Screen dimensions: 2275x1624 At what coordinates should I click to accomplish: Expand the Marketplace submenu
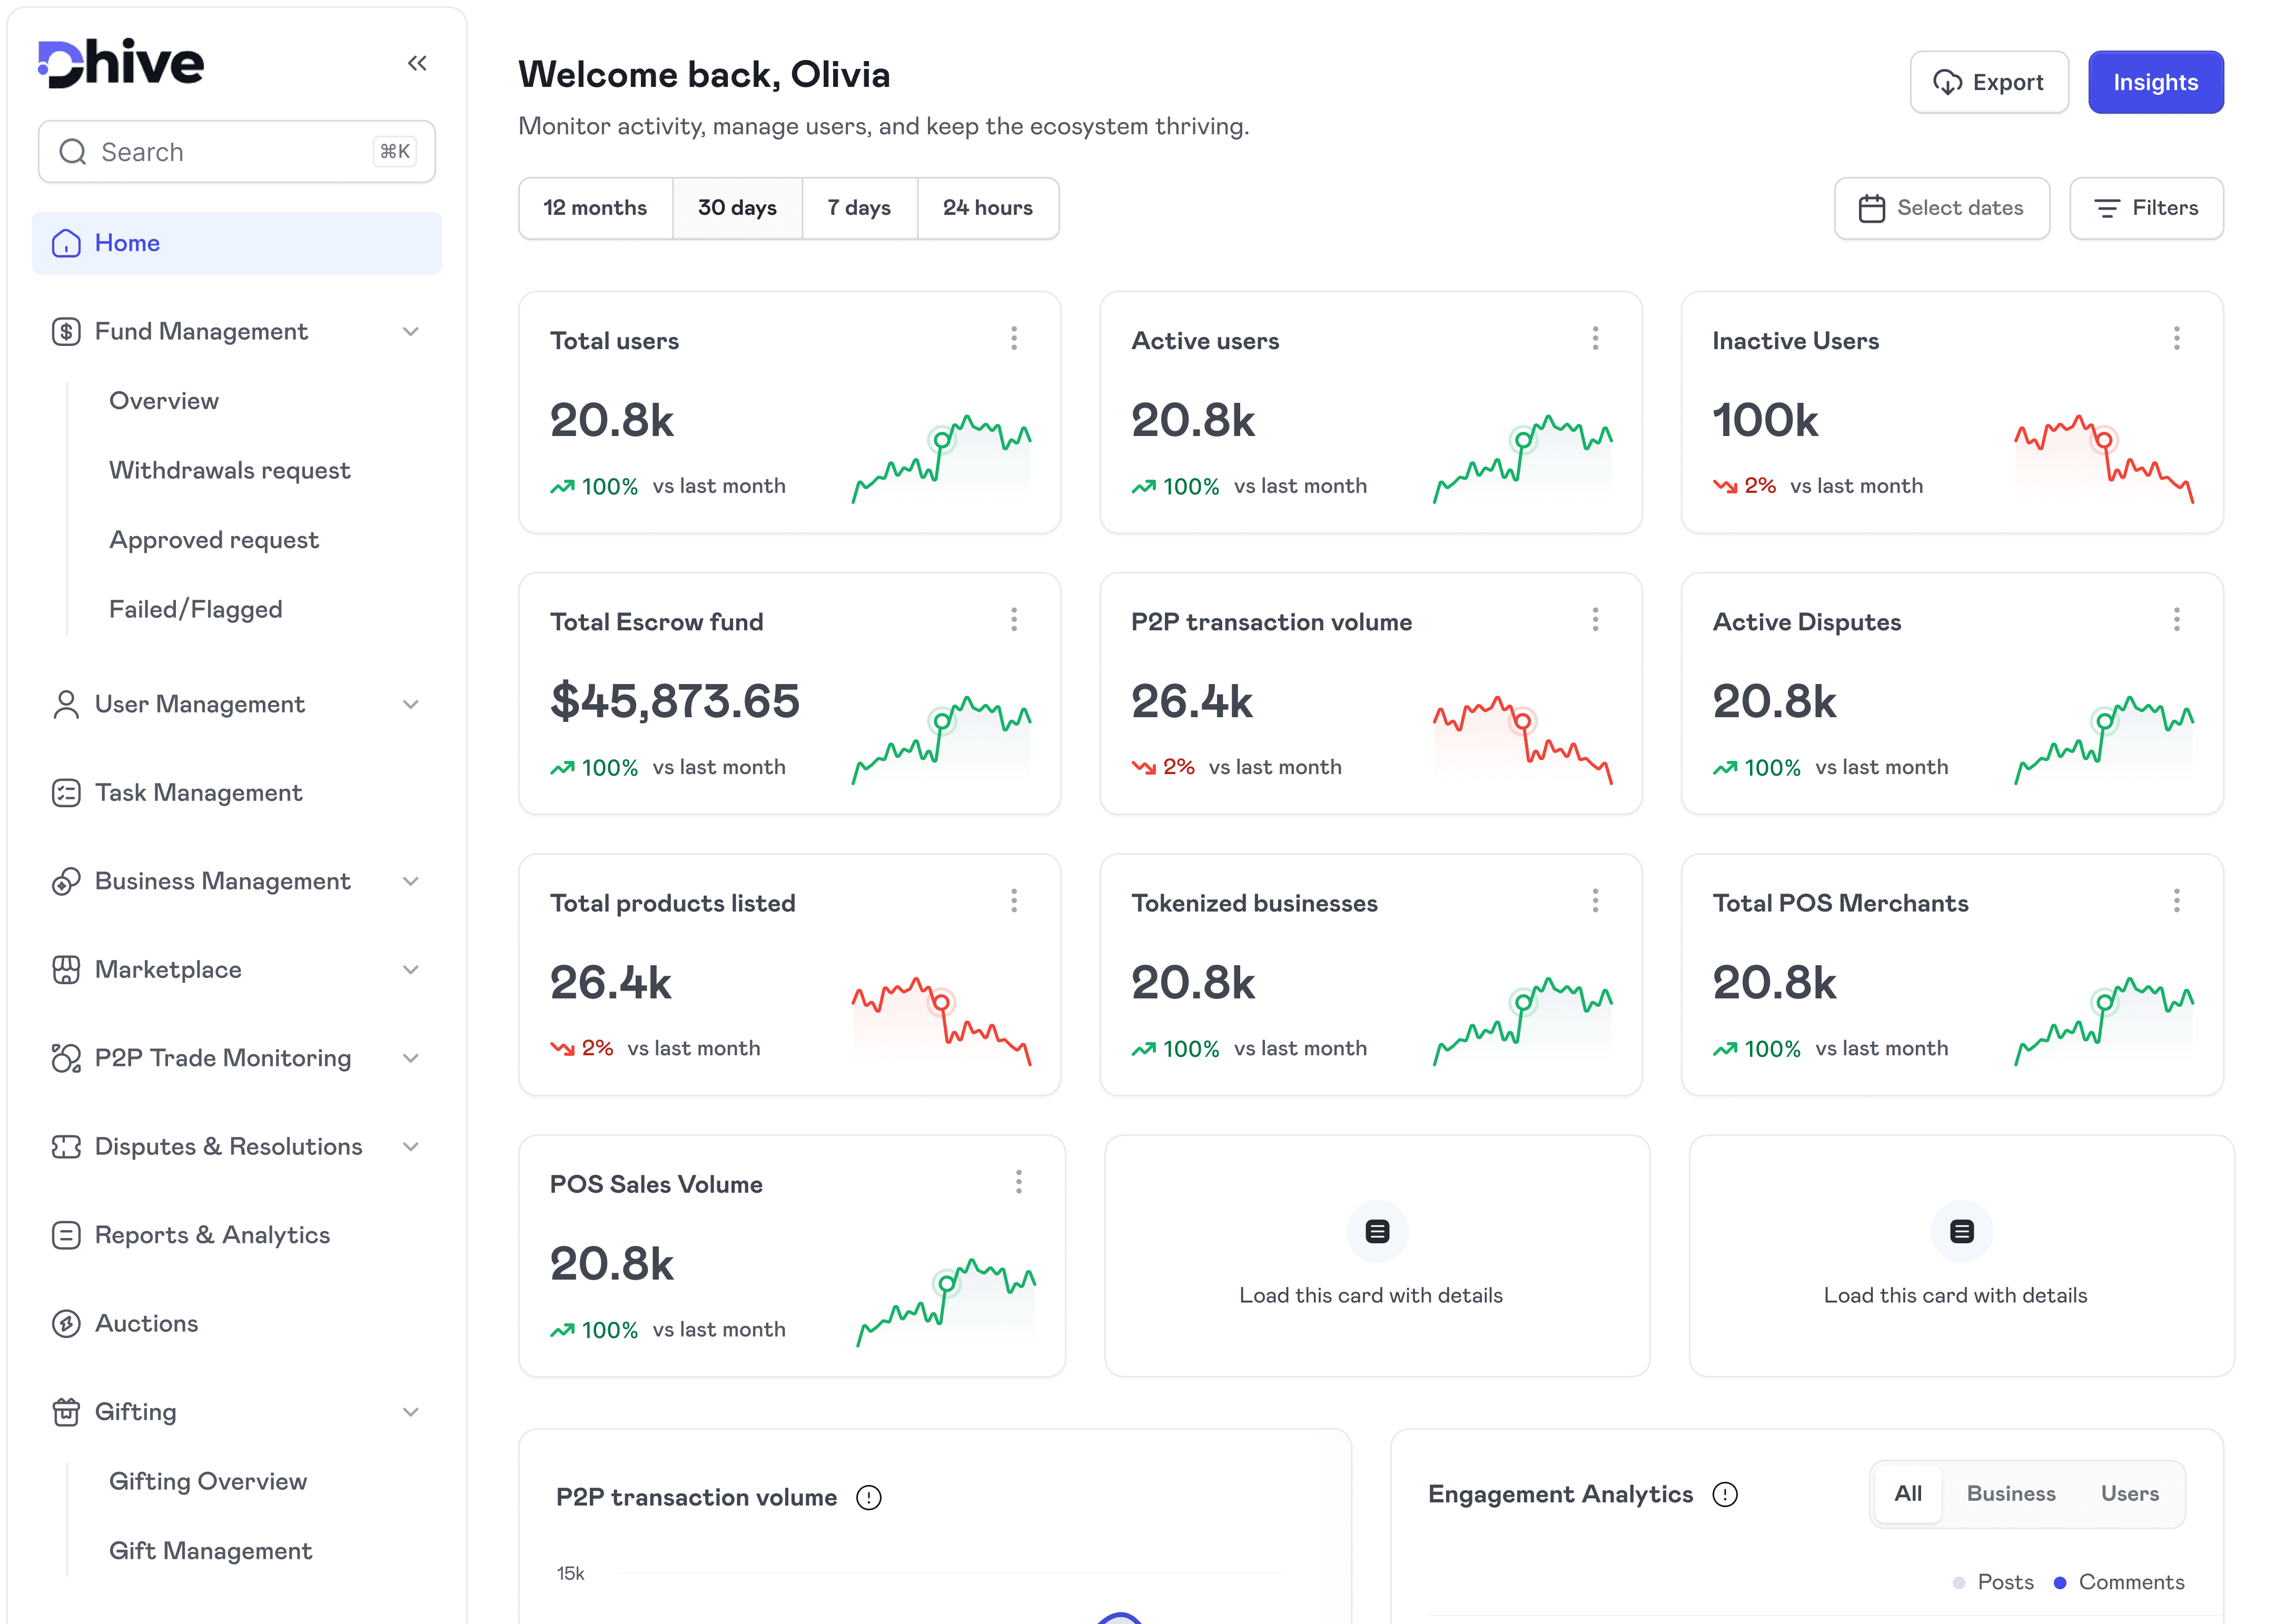coord(410,970)
